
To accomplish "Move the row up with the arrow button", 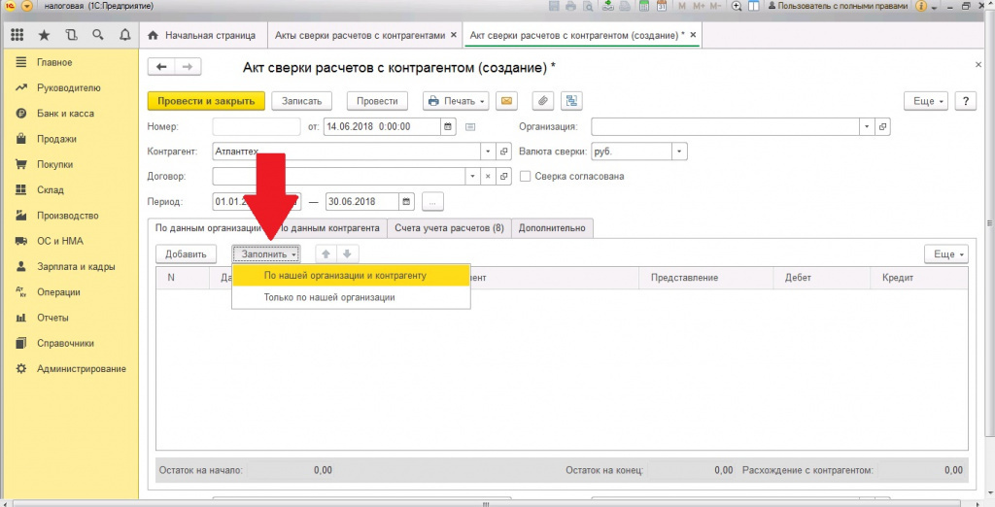I will click(x=326, y=253).
